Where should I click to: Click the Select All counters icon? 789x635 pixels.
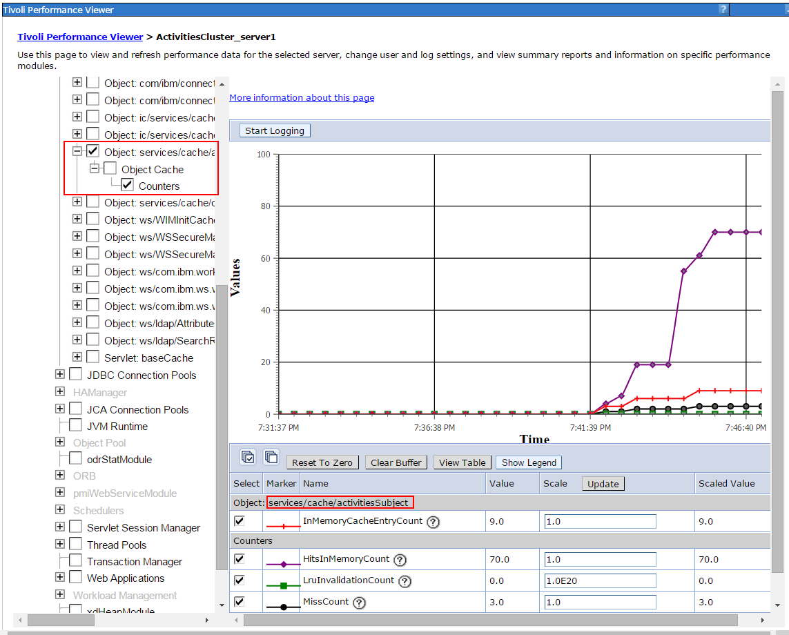click(x=249, y=457)
